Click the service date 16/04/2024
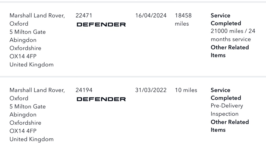Viewport: 266px width, 150px height. click(151, 16)
